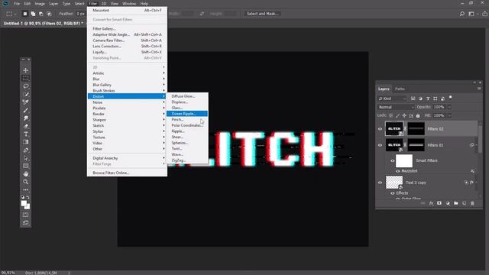489x275 pixels.
Task: Select the Horizontal Type tool
Action: 25,134
